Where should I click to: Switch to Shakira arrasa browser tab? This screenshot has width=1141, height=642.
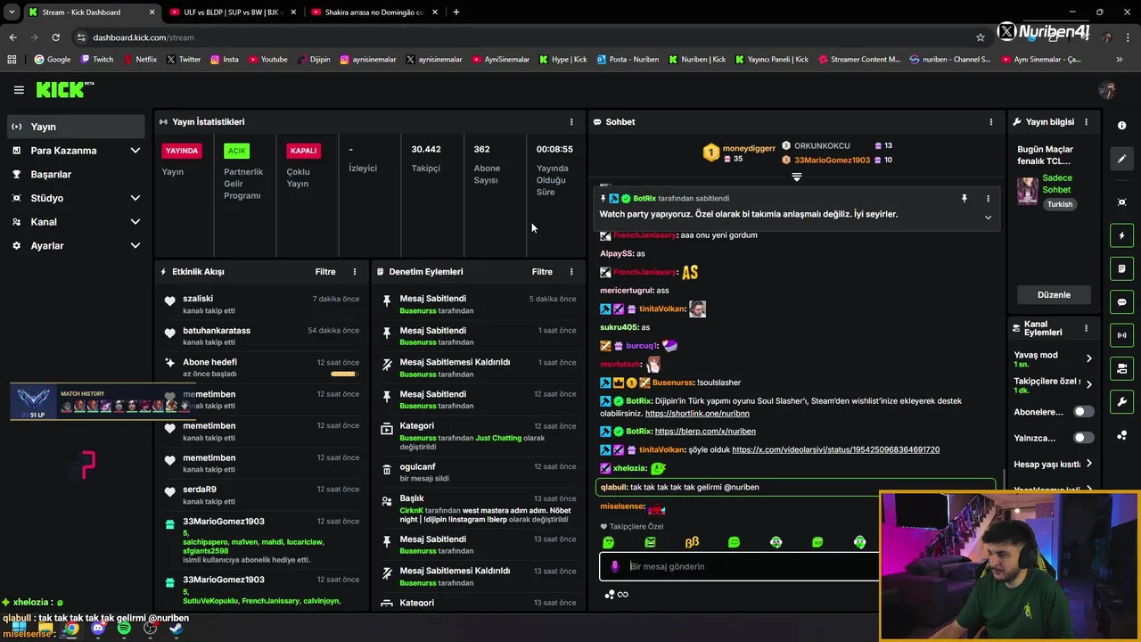373,12
